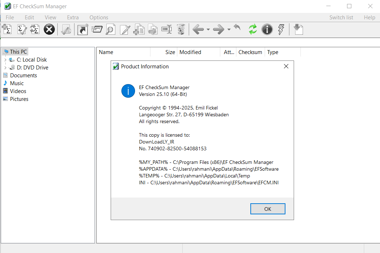
Task: Close the Product Information dialog
Action: click(286, 66)
